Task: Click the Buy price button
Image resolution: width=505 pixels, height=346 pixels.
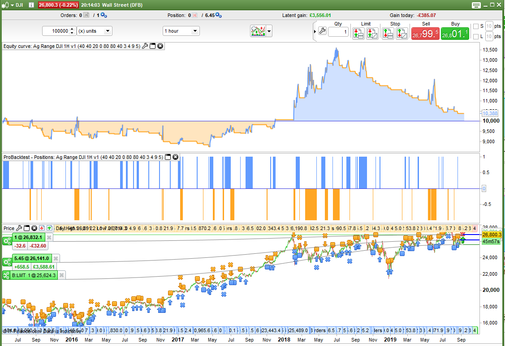Action: pos(455,34)
